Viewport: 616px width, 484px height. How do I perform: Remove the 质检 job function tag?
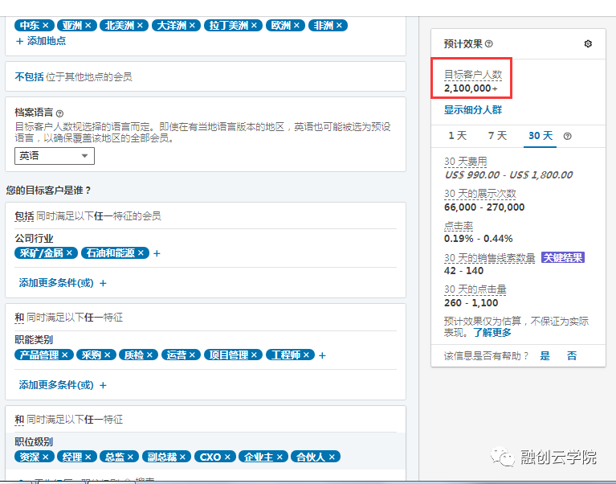point(149,355)
